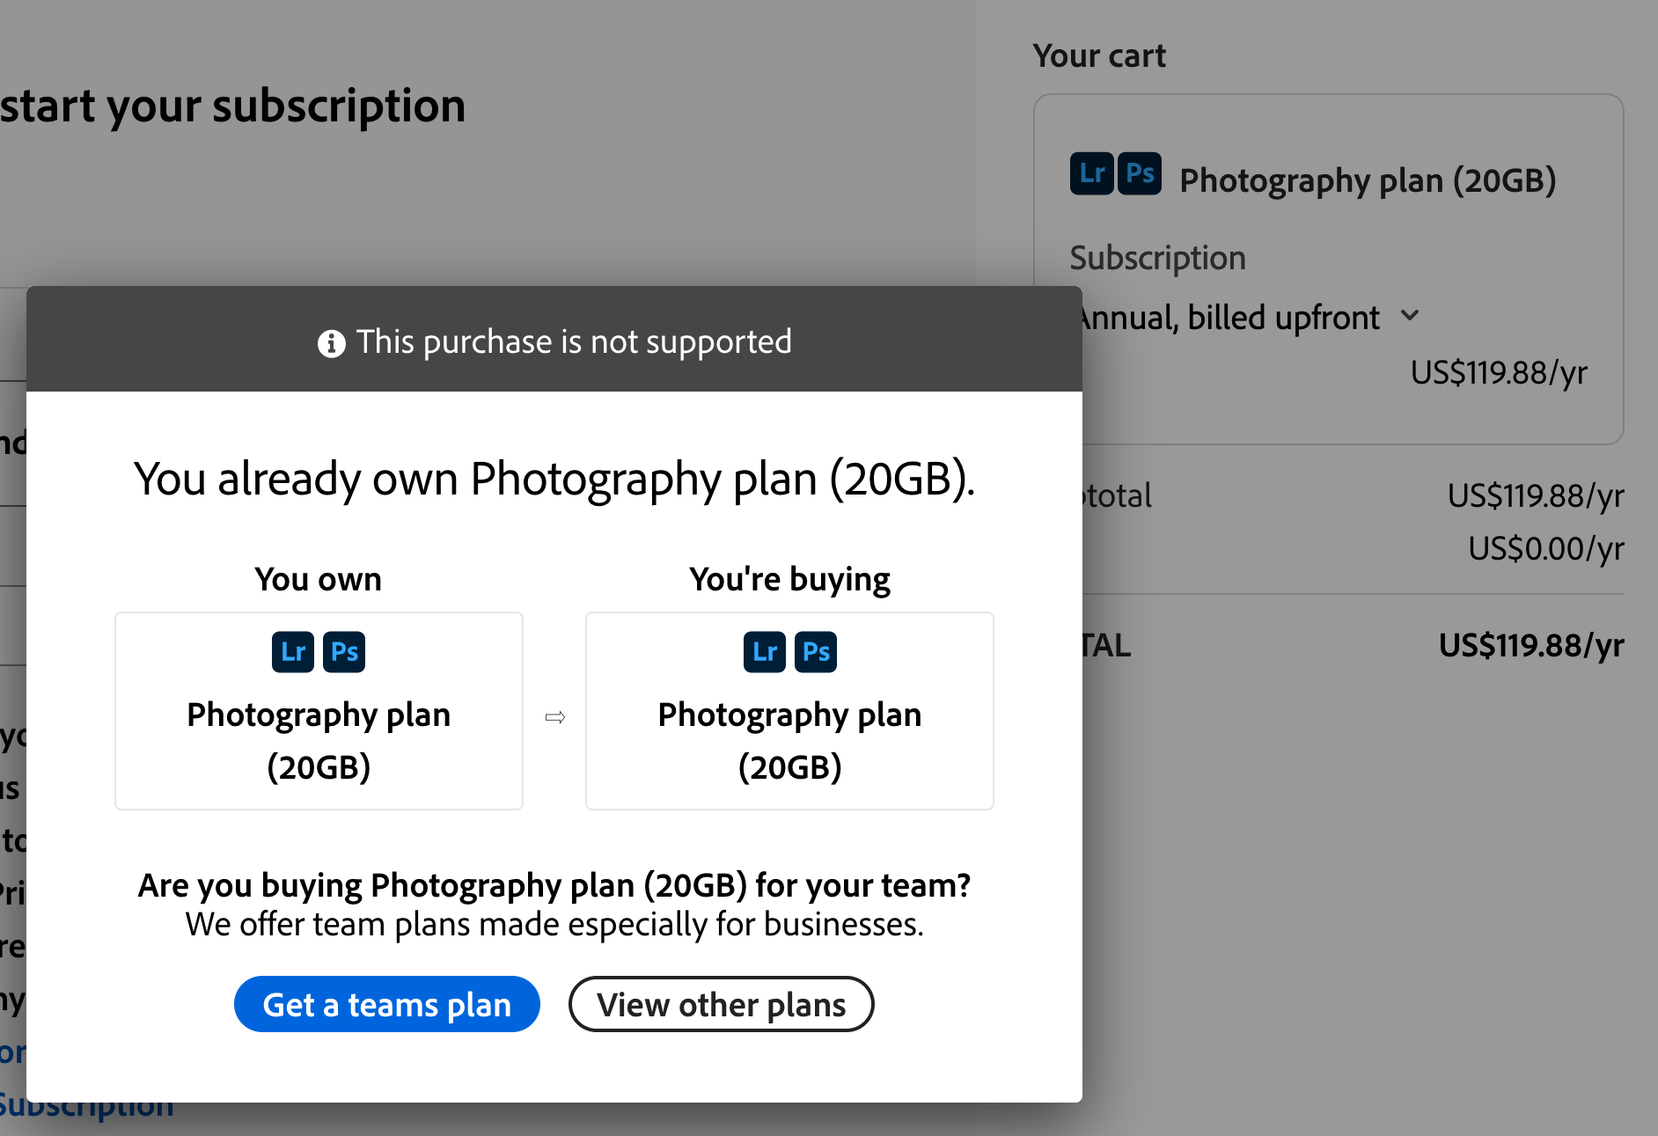Expand the Annual, billed upfront dropdown
This screenshot has height=1136, width=1658.
tap(1412, 316)
